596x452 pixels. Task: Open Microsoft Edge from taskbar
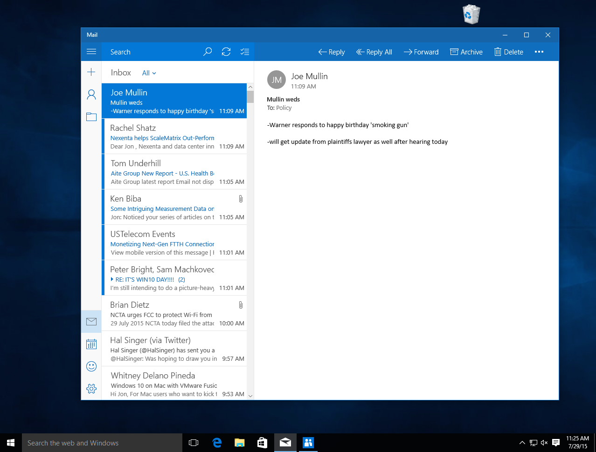point(217,443)
